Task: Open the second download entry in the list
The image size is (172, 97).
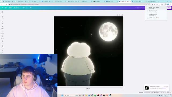Action: [156, 11]
